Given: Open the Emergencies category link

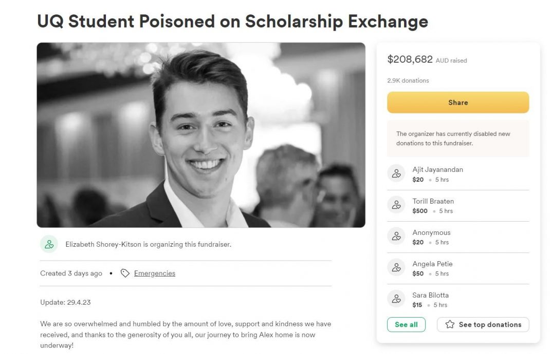Looking at the screenshot, I should click(154, 273).
